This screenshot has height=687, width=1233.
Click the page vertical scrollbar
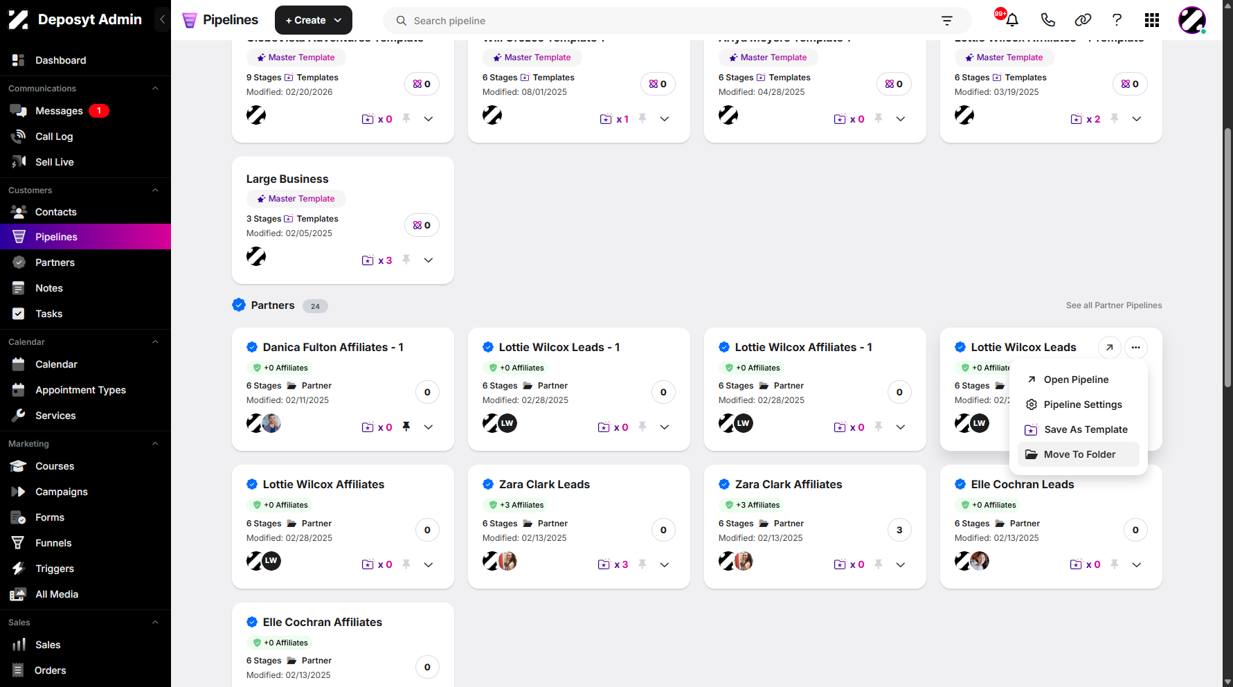tap(1227, 258)
